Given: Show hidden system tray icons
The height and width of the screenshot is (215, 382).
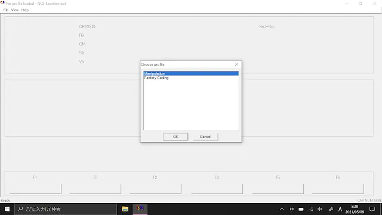Looking at the screenshot, I should (x=282, y=209).
